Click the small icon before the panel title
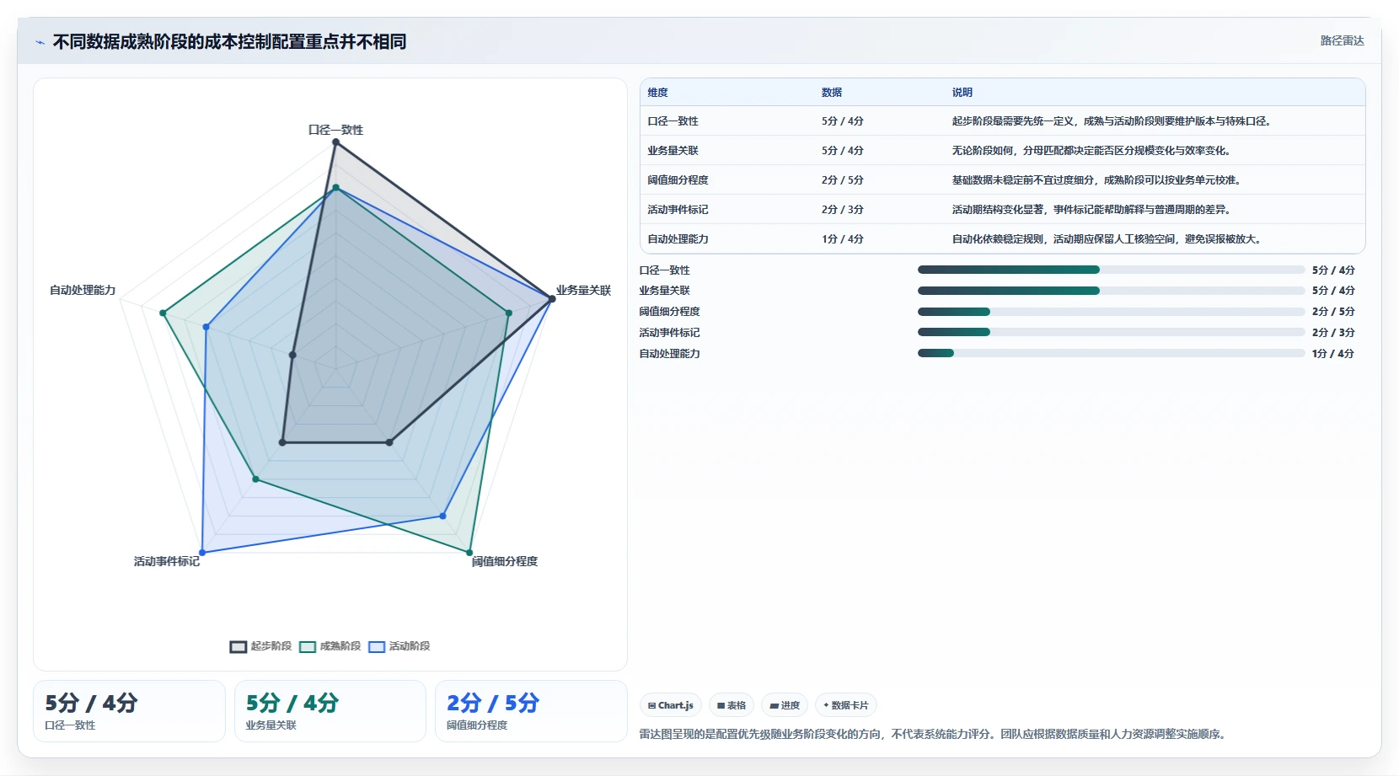1399x776 pixels. [40, 42]
